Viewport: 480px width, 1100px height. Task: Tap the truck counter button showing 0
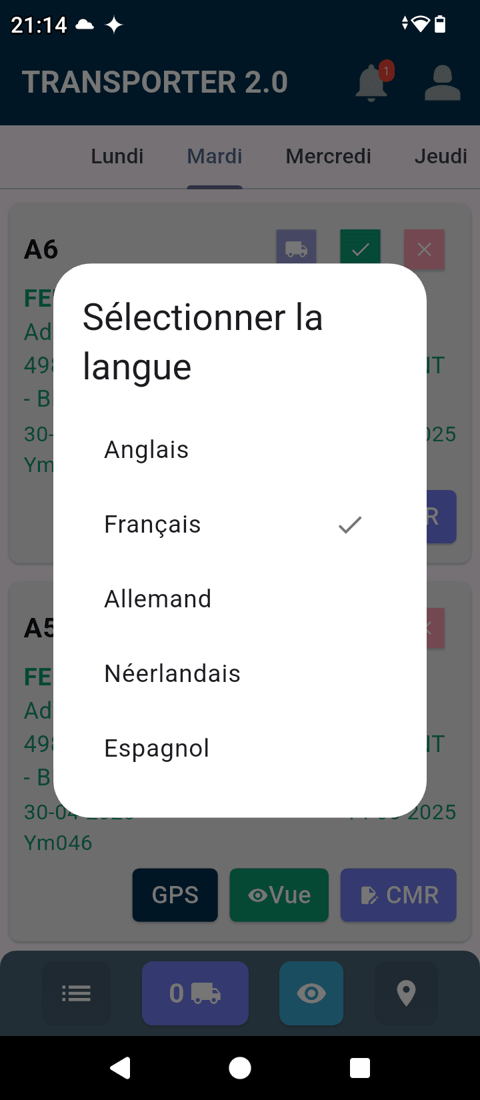pyautogui.click(x=195, y=993)
